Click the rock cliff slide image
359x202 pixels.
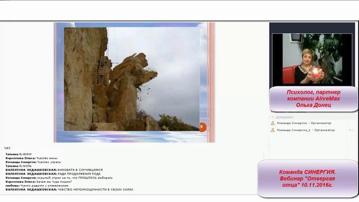point(131,79)
